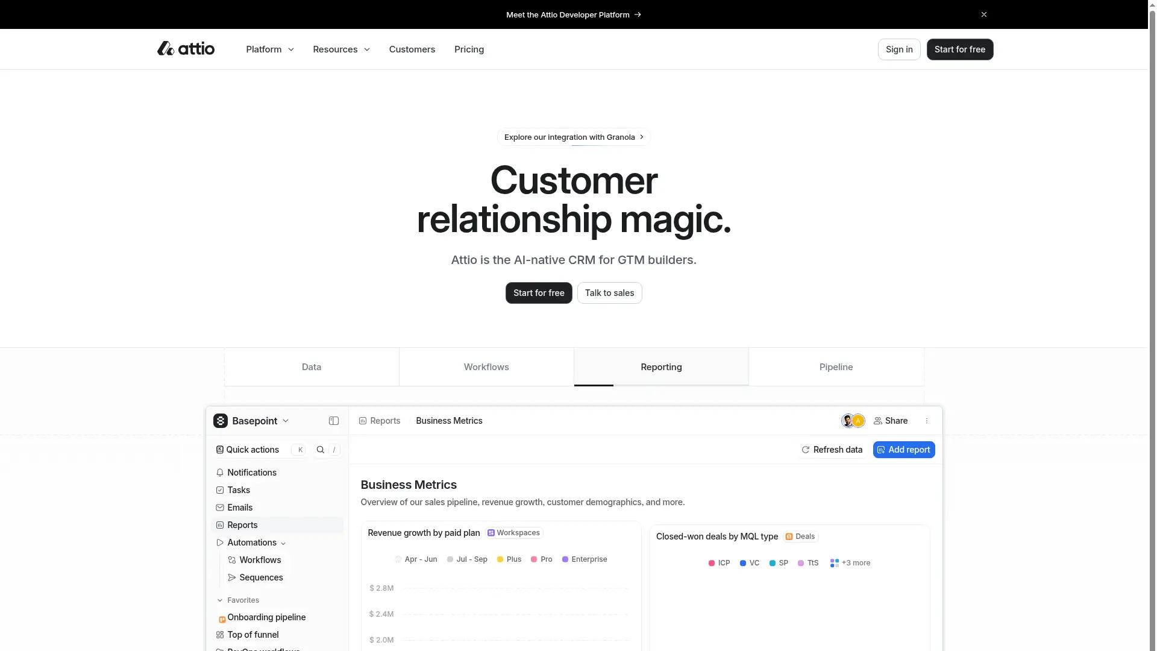Toggle the sidebar collapse icon next to Basepoint

[333, 421]
